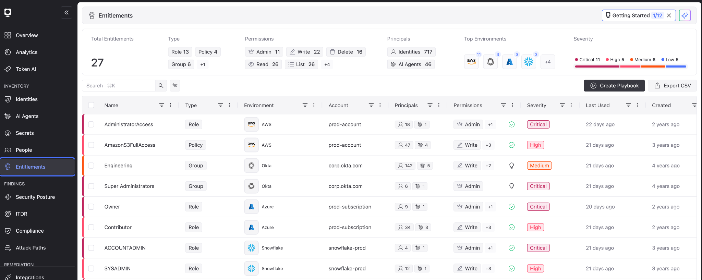
Task: Click the Medium segment of severity bar
Action: 653,66
